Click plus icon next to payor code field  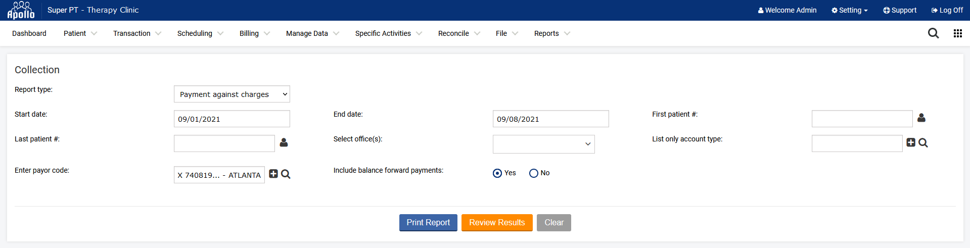click(273, 174)
